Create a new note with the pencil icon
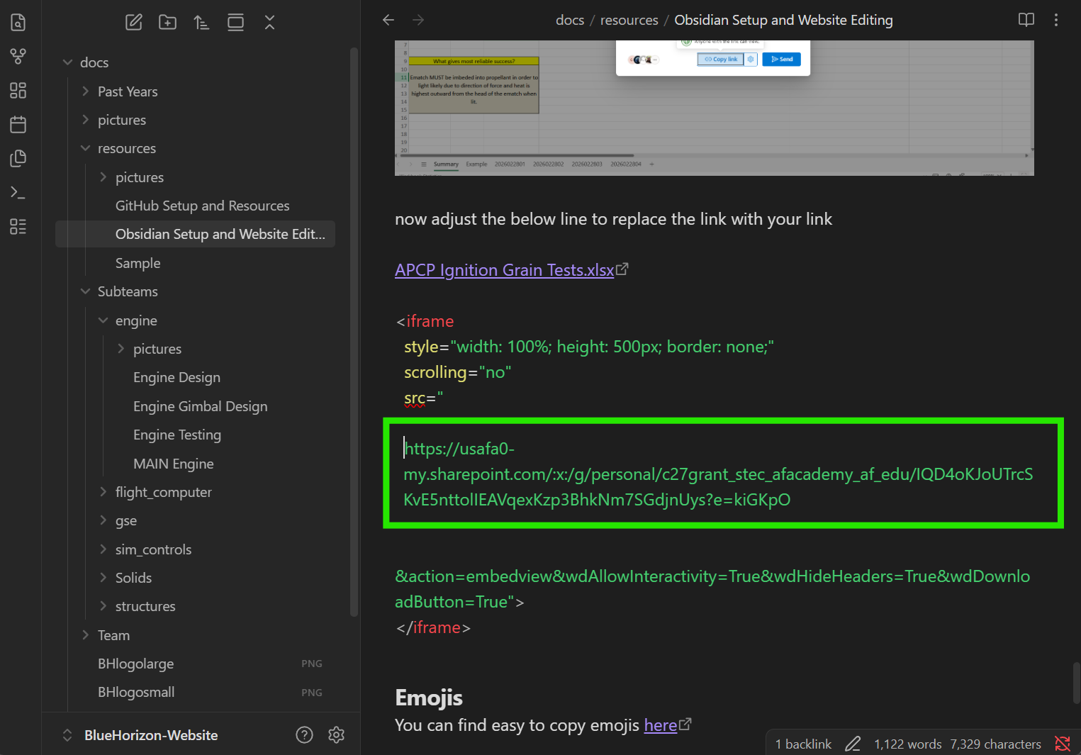This screenshot has height=755, width=1081. (134, 22)
